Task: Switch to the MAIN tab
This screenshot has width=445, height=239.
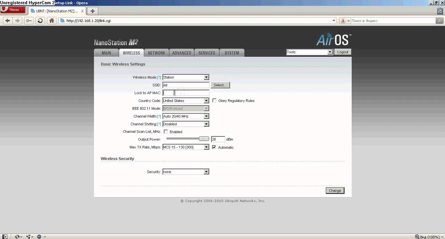Action: [106, 53]
